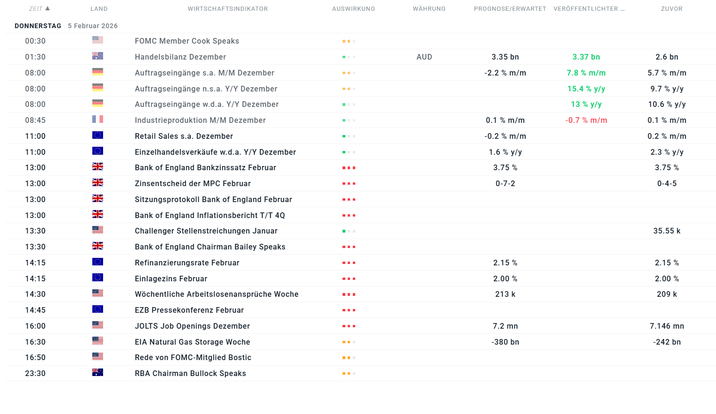This screenshot has height=414, width=716.
Task: Click the WÄHRUNG column header
Action: tap(429, 9)
